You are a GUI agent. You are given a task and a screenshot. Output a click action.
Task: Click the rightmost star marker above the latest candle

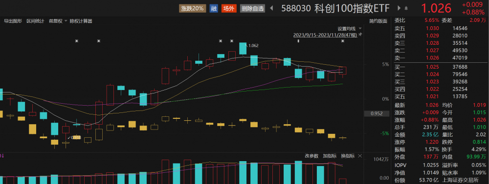(x=343, y=41)
